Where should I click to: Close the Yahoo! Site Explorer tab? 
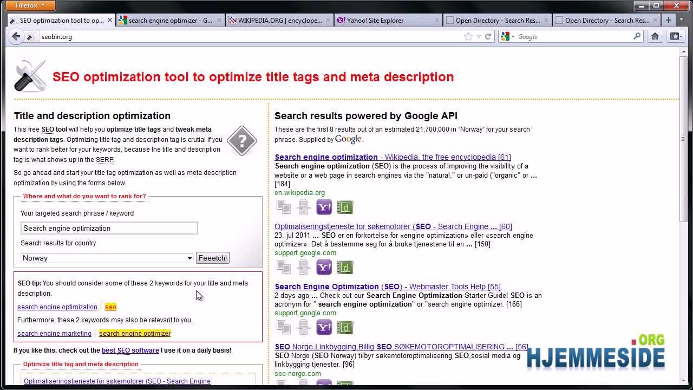(437, 20)
